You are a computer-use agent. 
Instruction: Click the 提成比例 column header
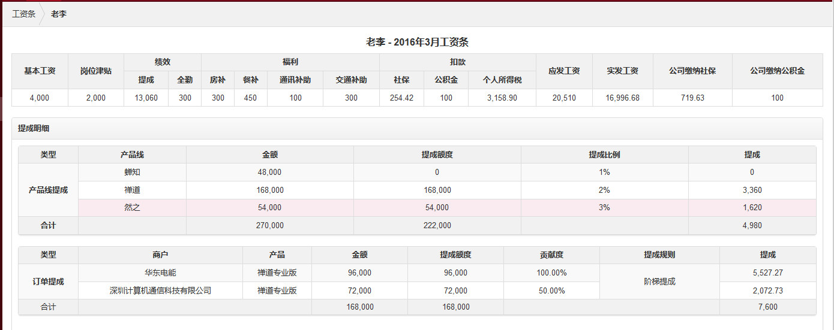(x=604, y=155)
